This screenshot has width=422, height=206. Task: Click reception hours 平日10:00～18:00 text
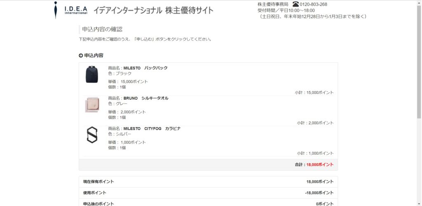tap(296, 10)
